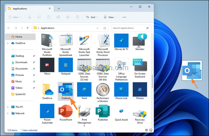Click the Share toolbar icon
The image size is (209, 136).
click(68, 17)
